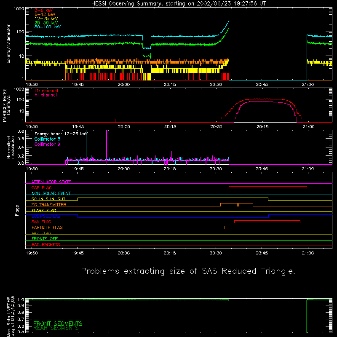Screen dimensions: 337x337
Task: Click the SAA FLAG label
Action: pos(41,222)
